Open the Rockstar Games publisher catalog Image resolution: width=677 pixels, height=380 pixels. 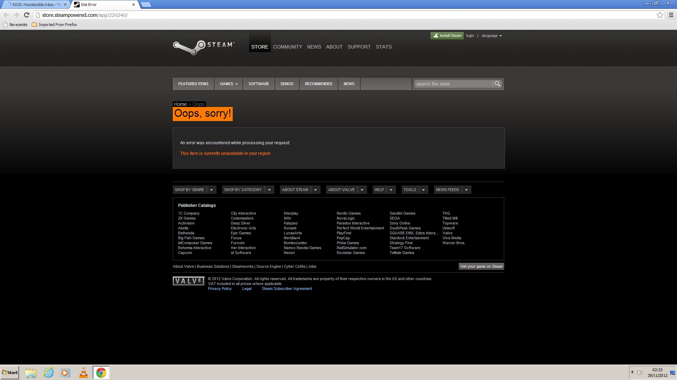(x=351, y=253)
